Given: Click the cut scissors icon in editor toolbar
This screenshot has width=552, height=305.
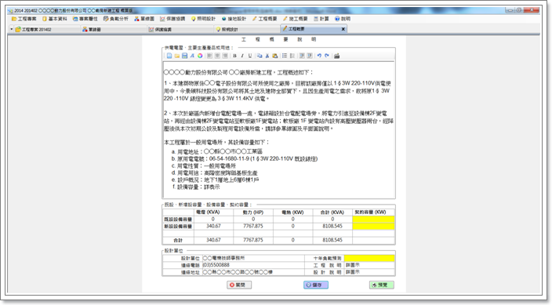Looking at the screenshot, I should coord(267,56).
